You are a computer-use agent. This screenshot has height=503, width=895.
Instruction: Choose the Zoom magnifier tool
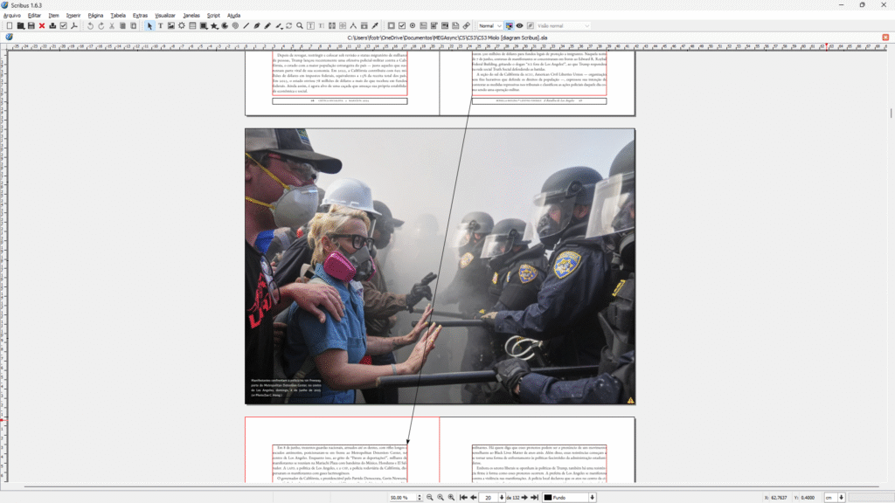[x=300, y=26]
